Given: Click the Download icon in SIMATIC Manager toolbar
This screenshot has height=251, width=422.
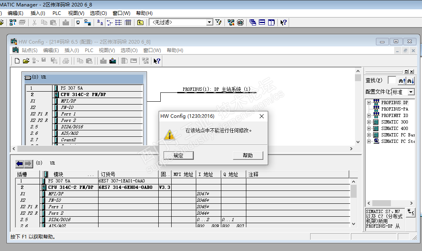Looking at the screenshot, I should pyautogui.click(x=66, y=22).
